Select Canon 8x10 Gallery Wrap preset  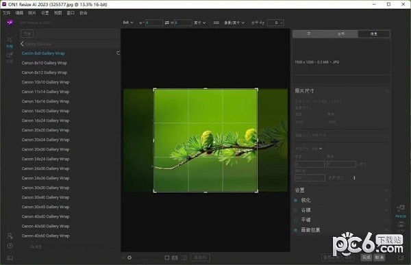(45, 63)
